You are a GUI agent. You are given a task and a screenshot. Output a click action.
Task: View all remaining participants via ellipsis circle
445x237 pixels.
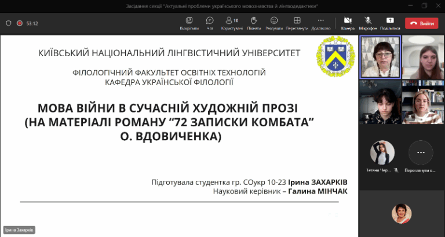click(421, 153)
